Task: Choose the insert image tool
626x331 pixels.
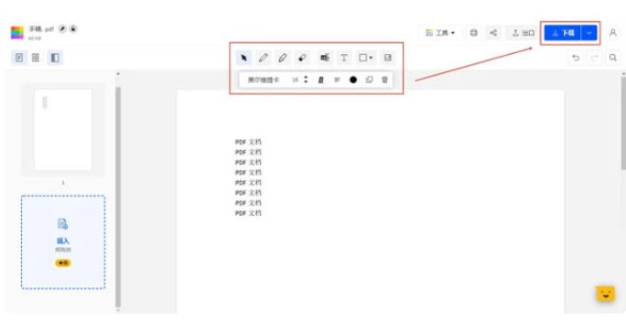Action: click(387, 58)
